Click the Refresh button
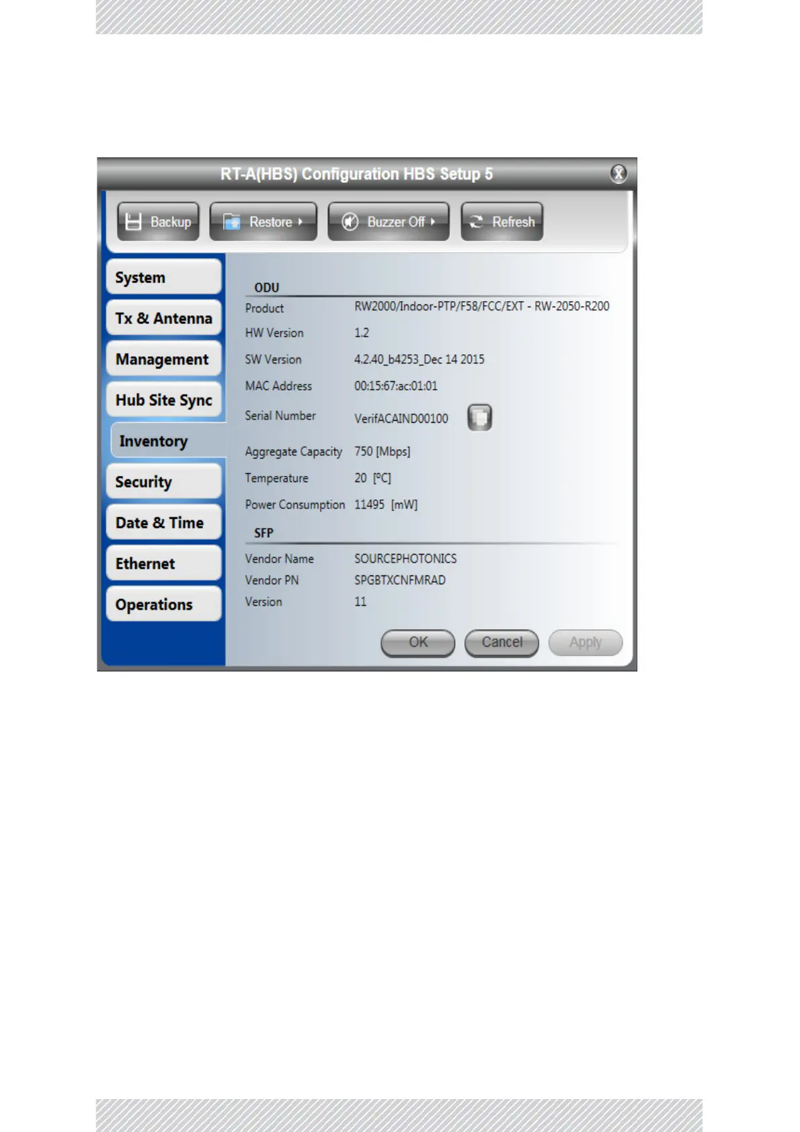The image size is (800, 1132). [x=502, y=222]
